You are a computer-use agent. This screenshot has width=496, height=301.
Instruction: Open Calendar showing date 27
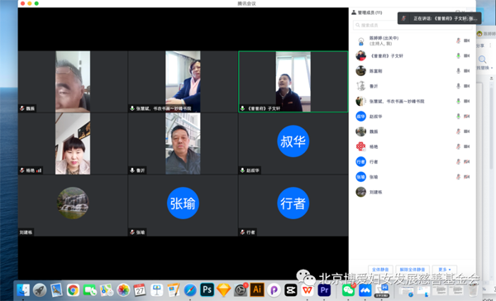(140, 290)
